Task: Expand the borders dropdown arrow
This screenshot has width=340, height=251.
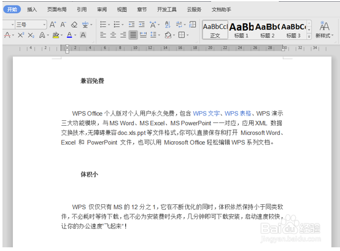Action: tap(187, 35)
